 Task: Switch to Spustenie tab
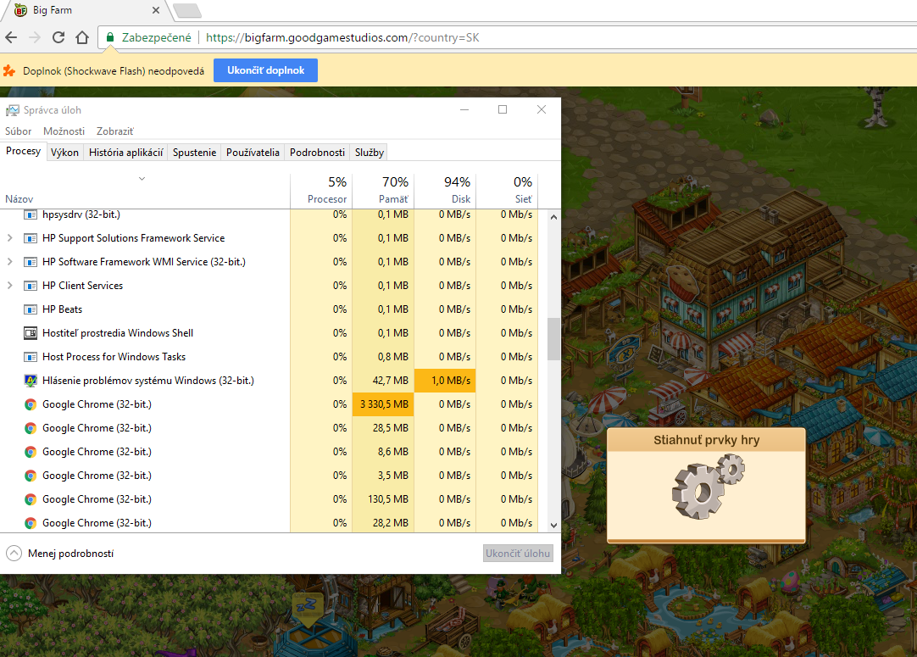(x=194, y=152)
